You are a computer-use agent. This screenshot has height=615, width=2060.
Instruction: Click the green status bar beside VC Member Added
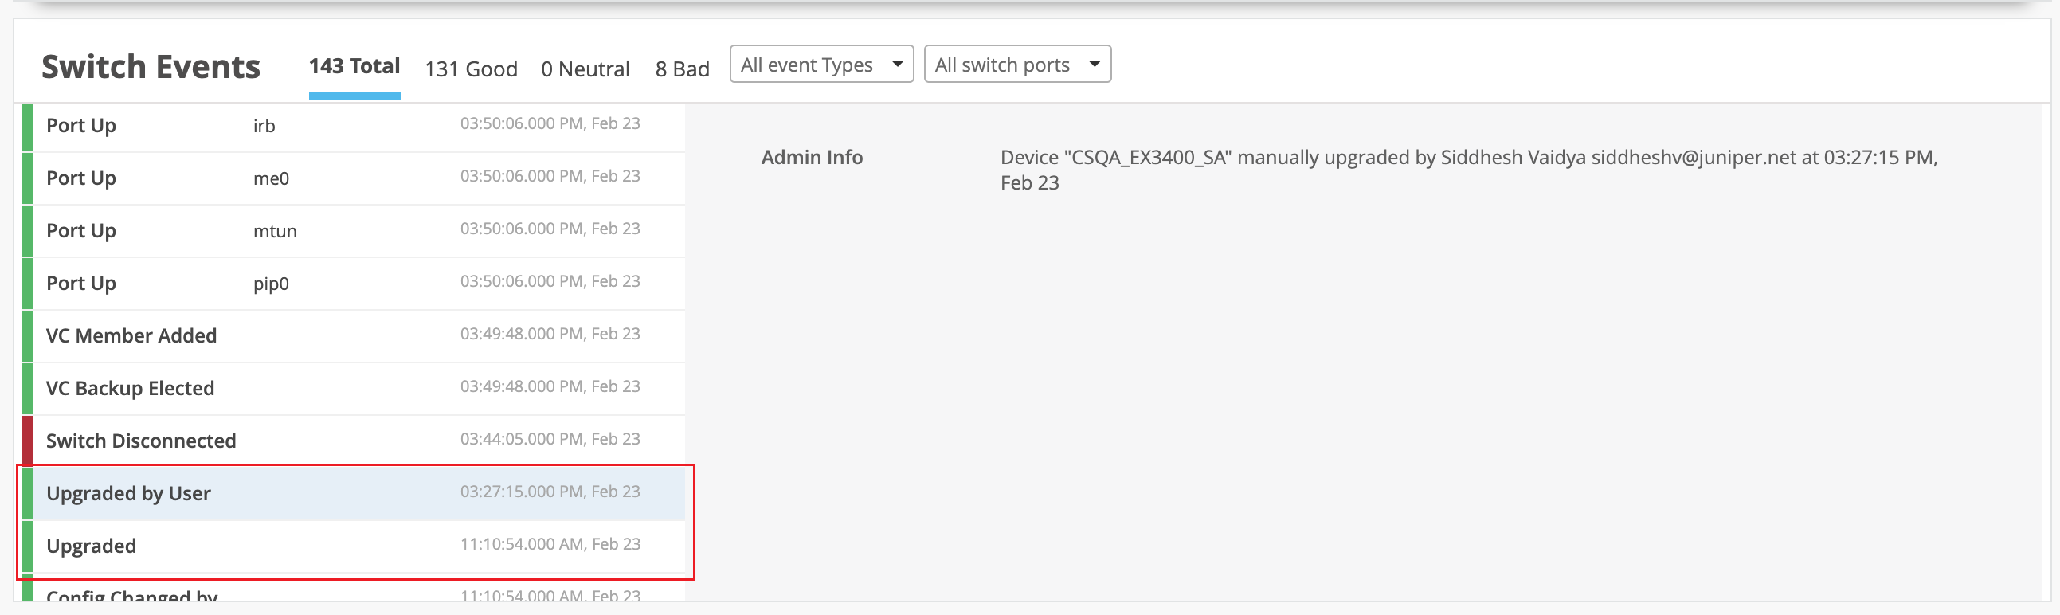(28, 336)
